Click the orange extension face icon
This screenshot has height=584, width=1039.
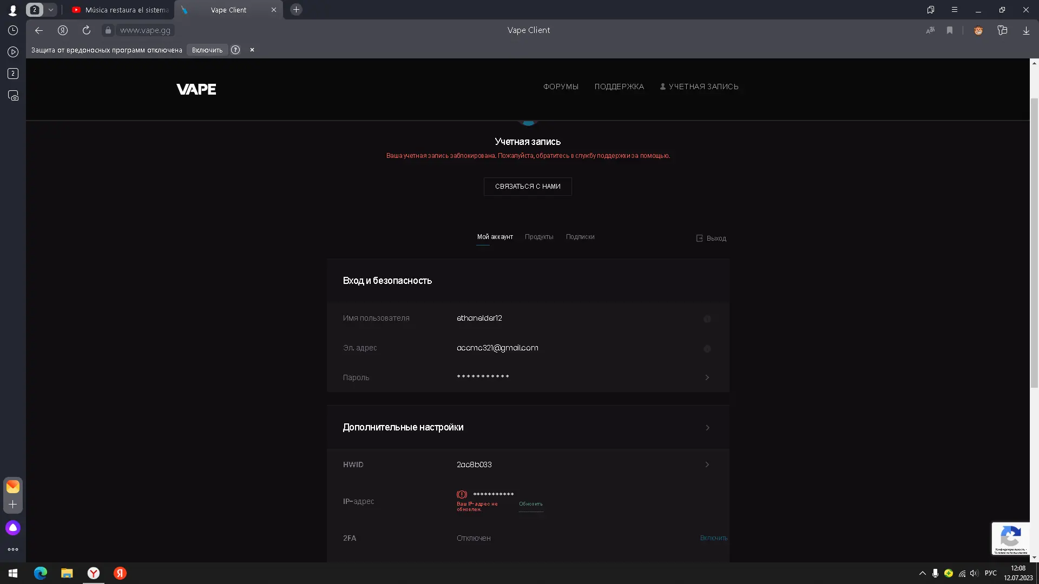pos(978,30)
